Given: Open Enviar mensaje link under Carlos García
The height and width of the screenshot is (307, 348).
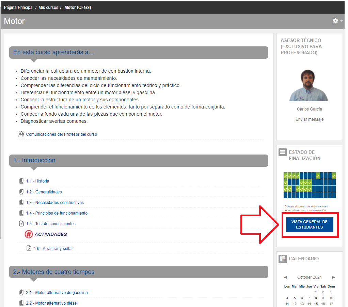Looking at the screenshot, I should click(309, 119).
